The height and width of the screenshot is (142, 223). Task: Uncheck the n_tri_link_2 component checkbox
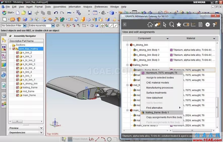coord(17,60)
